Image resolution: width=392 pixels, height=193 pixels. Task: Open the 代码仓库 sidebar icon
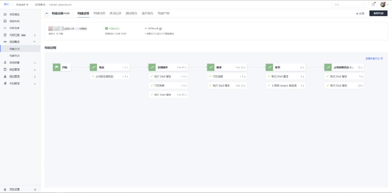pyautogui.click(x=5, y=28)
